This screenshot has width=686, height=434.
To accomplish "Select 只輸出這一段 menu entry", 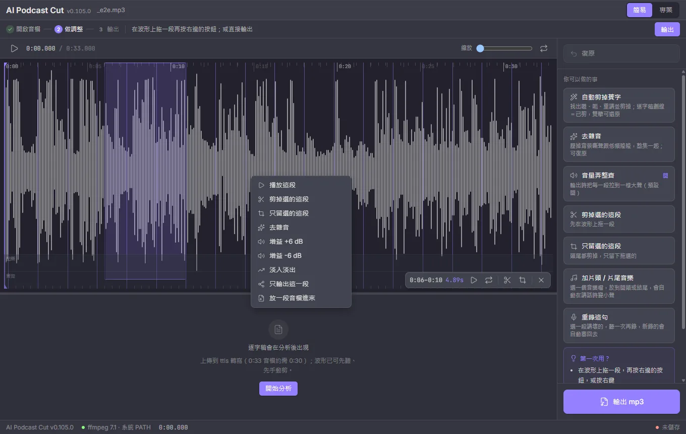I will pos(301,284).
